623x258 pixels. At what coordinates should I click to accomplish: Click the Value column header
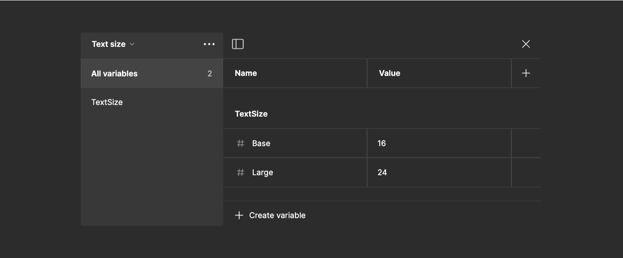tap(389, 73)
